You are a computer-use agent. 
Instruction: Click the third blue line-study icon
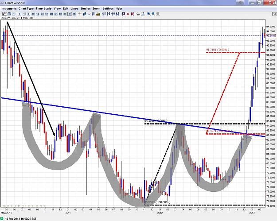(x=113, y=14)
